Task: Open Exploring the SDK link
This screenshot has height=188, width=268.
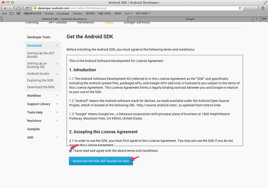Action: tap(40, 80)
